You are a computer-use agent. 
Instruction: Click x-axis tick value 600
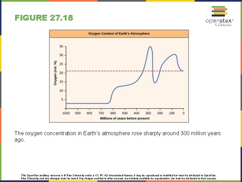[x=113, y=113]
